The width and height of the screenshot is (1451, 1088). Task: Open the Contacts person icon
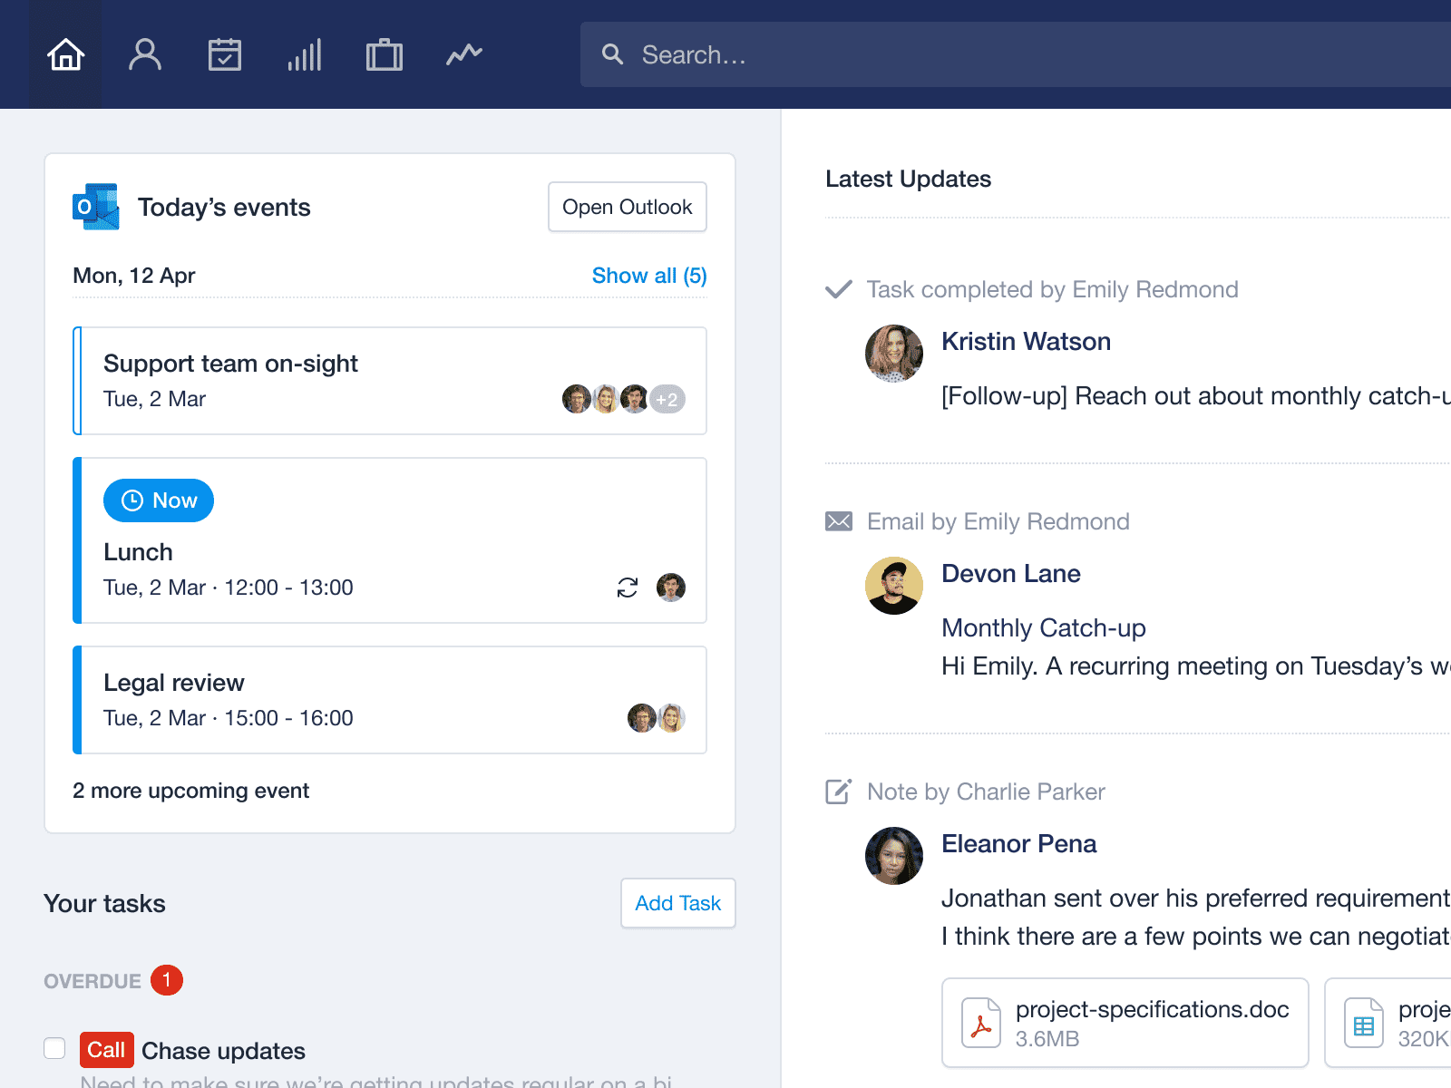(x=145, y=54)
